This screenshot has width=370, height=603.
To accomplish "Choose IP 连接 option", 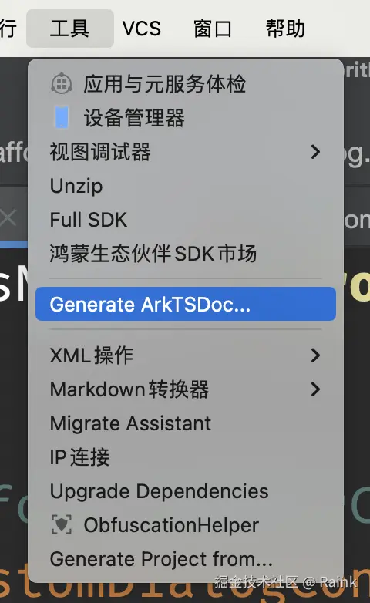I will pyautogui.click(x=186, y=456).
